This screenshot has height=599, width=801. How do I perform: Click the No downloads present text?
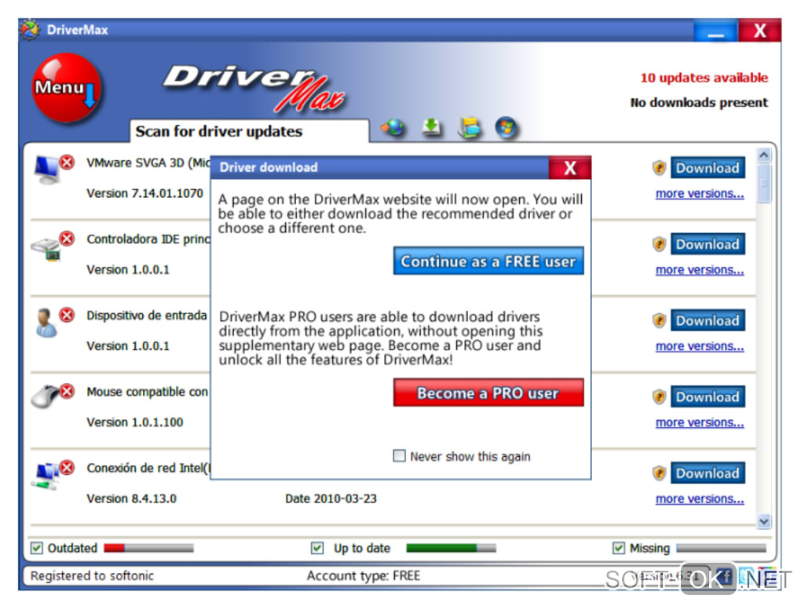click(699, 102)
